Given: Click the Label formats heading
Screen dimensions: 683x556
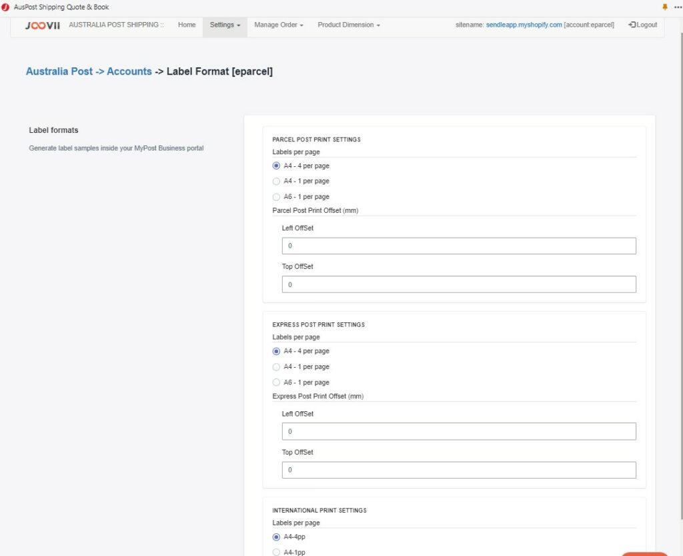Looking at the screenshot, I should click(x=53, y=130).
